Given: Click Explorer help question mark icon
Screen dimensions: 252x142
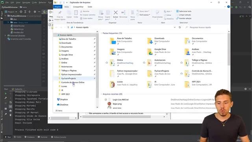Looking at the screenshot, I should (228, 7).
